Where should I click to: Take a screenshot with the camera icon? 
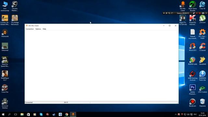[203, 13]
